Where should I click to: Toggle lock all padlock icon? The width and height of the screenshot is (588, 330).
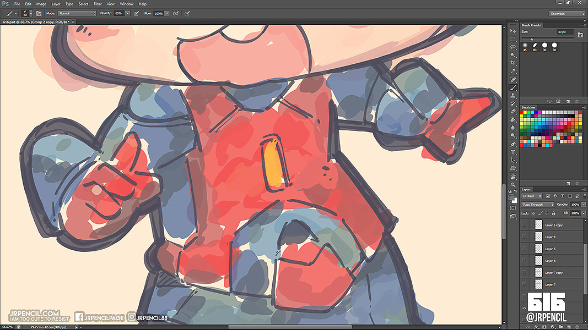click(553, 213)
